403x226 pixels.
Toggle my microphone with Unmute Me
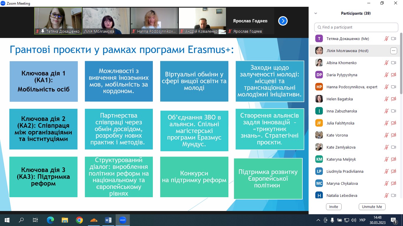pos(372,207)
